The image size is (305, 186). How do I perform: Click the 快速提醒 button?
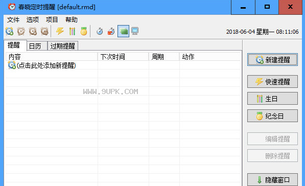click(x=272, y=82)
